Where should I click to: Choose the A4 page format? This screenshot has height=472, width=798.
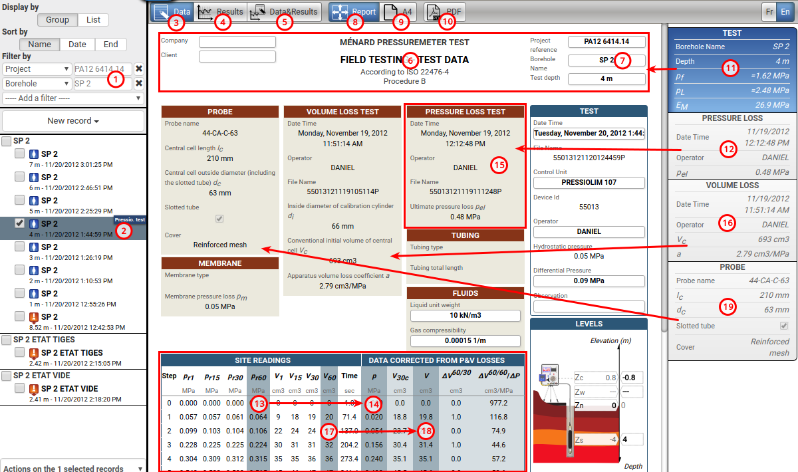point(399,12)
